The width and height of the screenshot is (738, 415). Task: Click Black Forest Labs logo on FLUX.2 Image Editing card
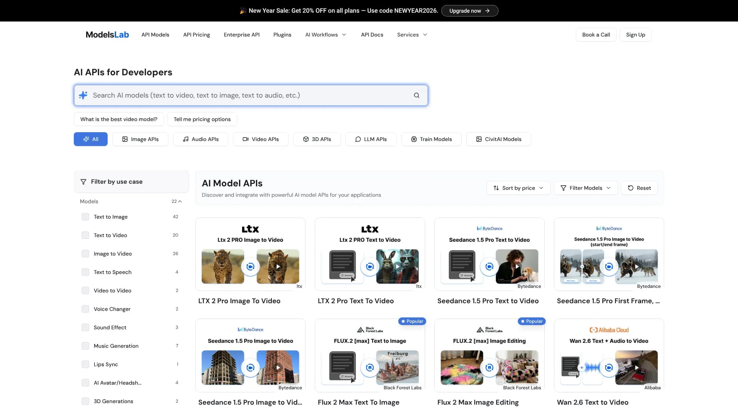(x=489, y=330)
